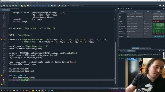Screen dimensions: 165x92
Task: Place cursor at end of line 54
Action: click(x=29, y=80)
